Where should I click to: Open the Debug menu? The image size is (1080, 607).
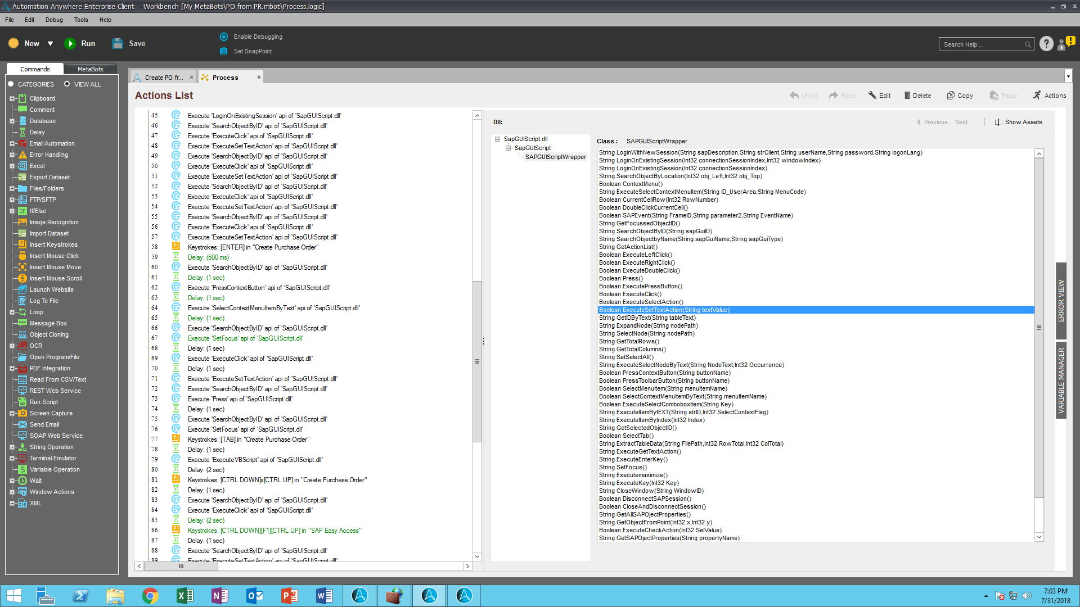[54, 20]
